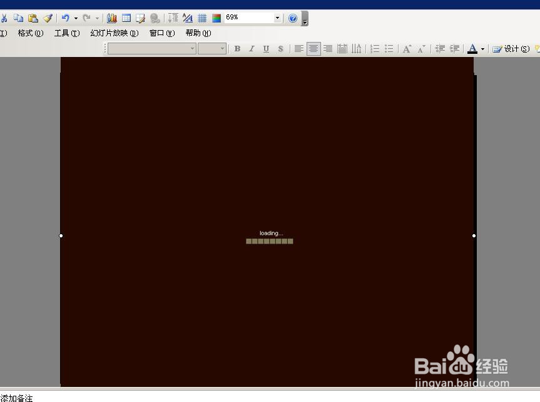Click the Cut scissors icon
This screenshot has height=402, width=540.
(x=4, y=18)
